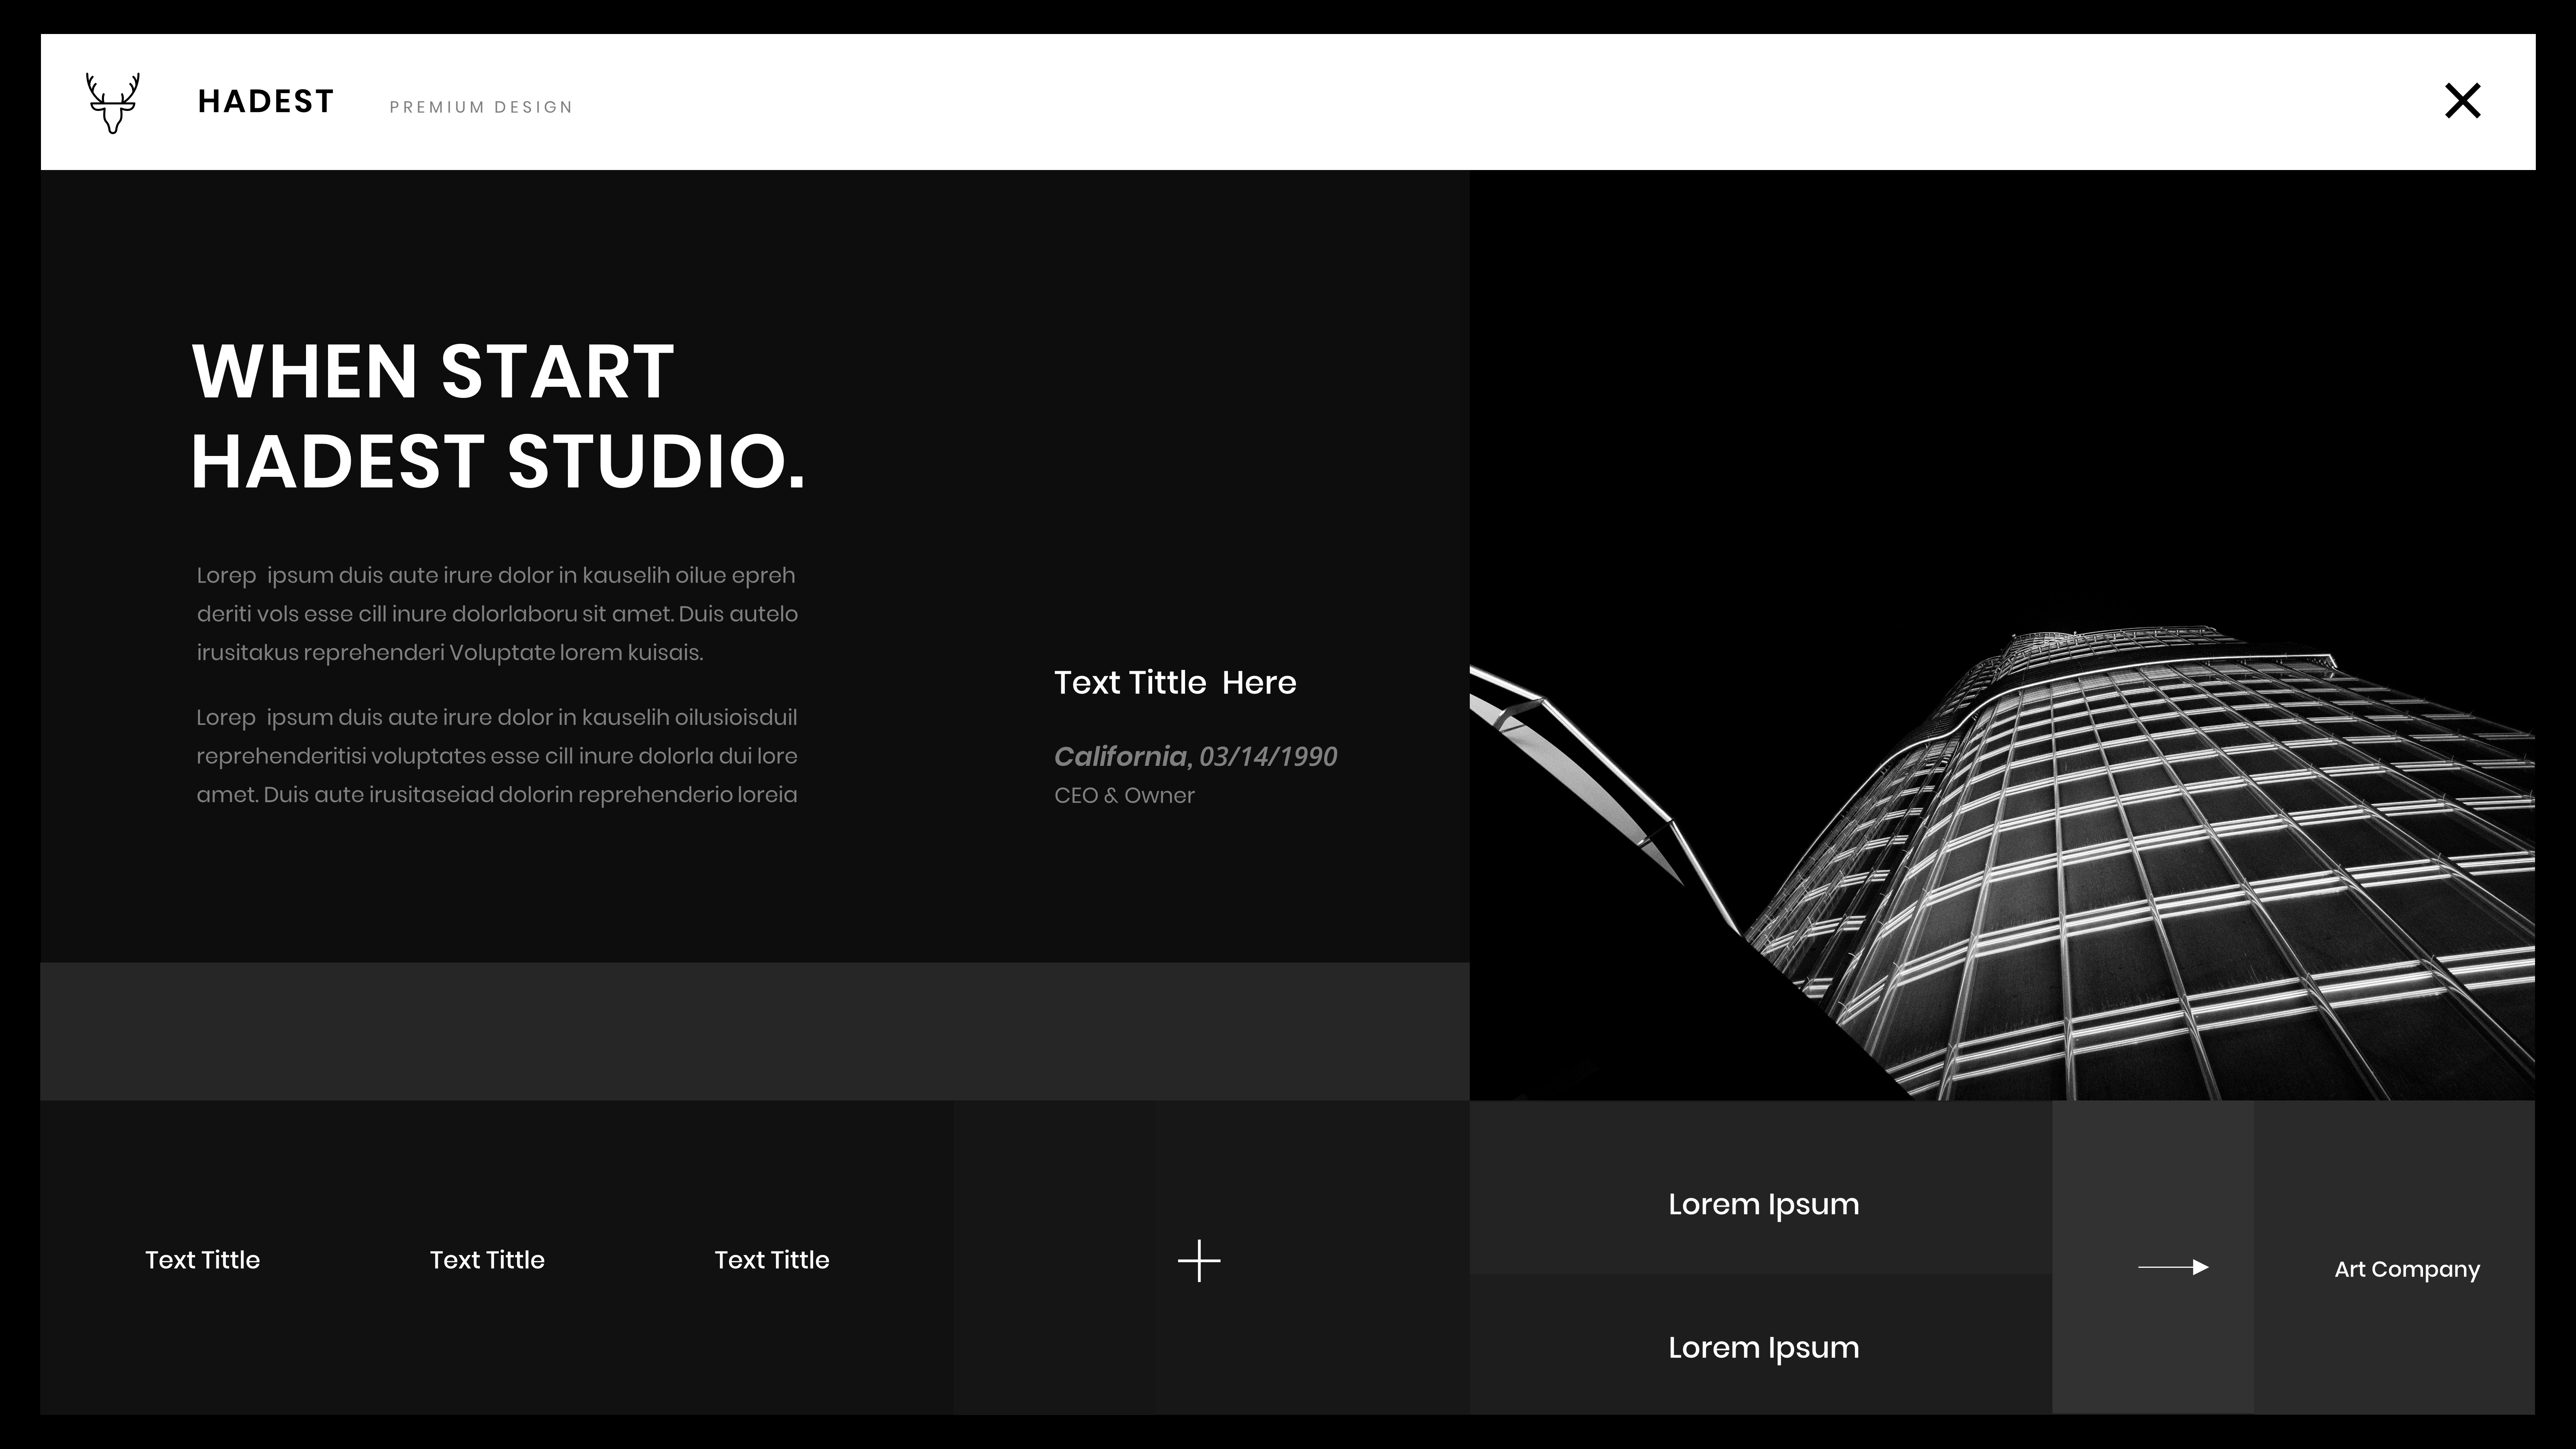2576x1449 pixels.
Task: Click the Art Company label
Action: [2406, 1269]
